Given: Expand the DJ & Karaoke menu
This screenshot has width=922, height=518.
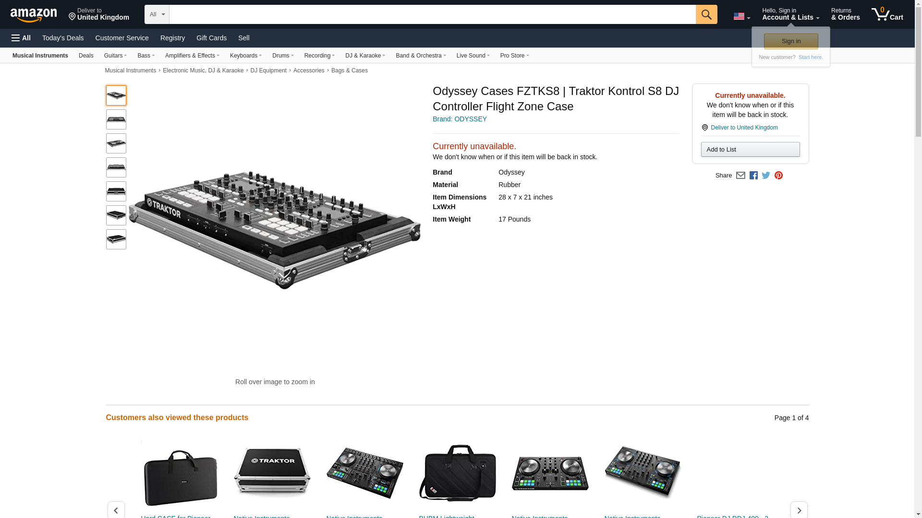Looking at the screenshot, I should (x=365, y=56).
